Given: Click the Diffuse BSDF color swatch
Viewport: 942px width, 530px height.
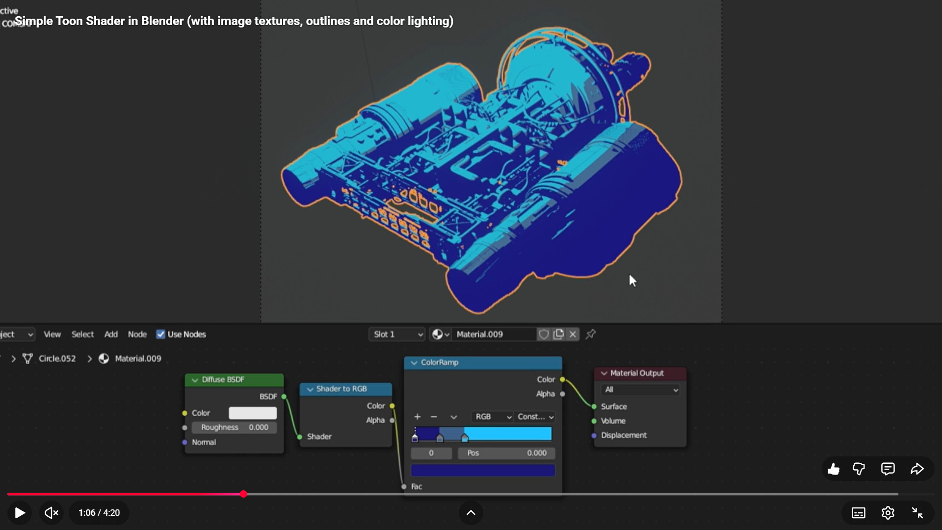Looking at the screenshot, I should 253,413.
